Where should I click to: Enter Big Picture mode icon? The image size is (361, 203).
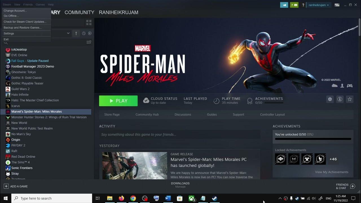tap(337, 5)
